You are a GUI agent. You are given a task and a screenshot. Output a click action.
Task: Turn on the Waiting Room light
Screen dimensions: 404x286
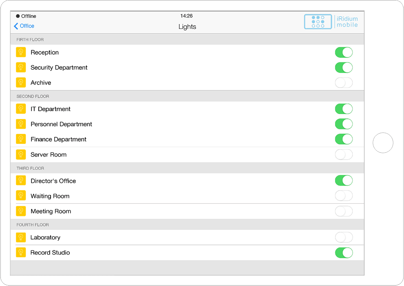tap(344, 196)
